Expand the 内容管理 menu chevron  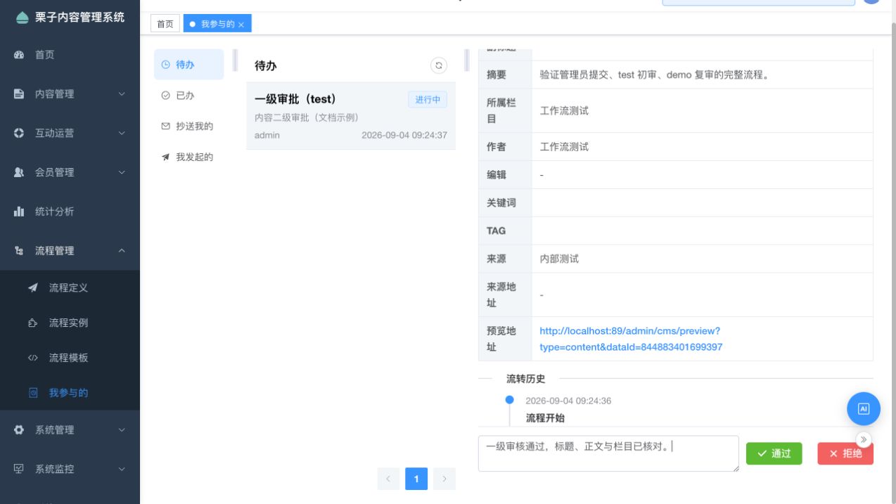122,94
